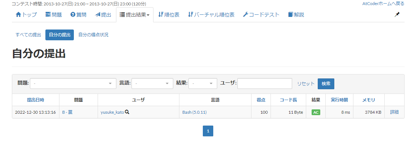Image resolution: width=415 pixels, height=145 pixels.
Task: Open the コードテスト tab
Action: pyautogui.click(x=261, y=15)
